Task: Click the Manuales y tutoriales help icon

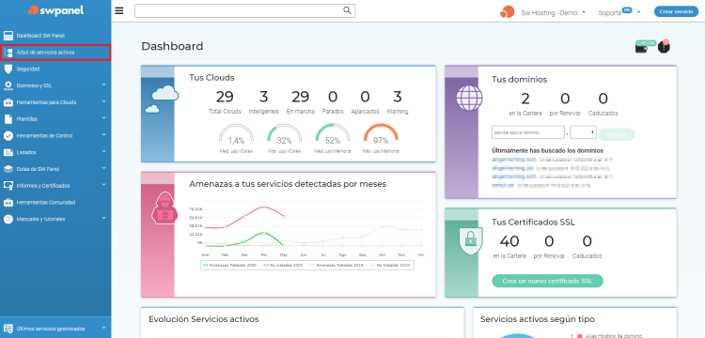Action: pos(8,219)
